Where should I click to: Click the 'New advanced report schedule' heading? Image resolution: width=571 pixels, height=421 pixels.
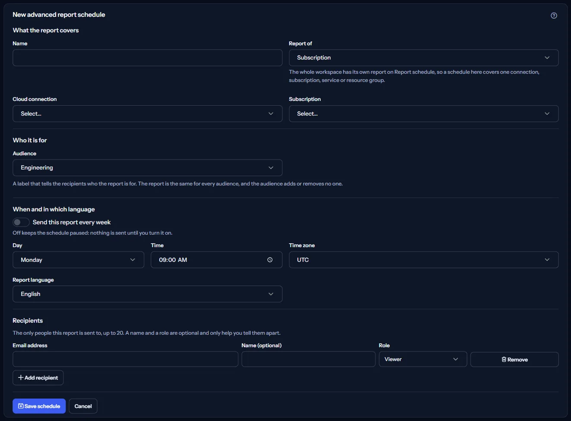click(59, 15)
